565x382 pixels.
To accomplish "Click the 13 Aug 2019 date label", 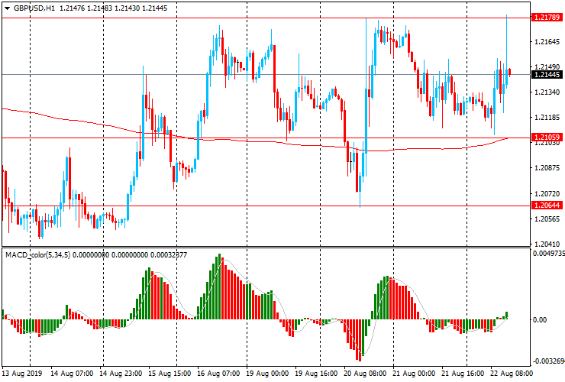I will 22,373.
